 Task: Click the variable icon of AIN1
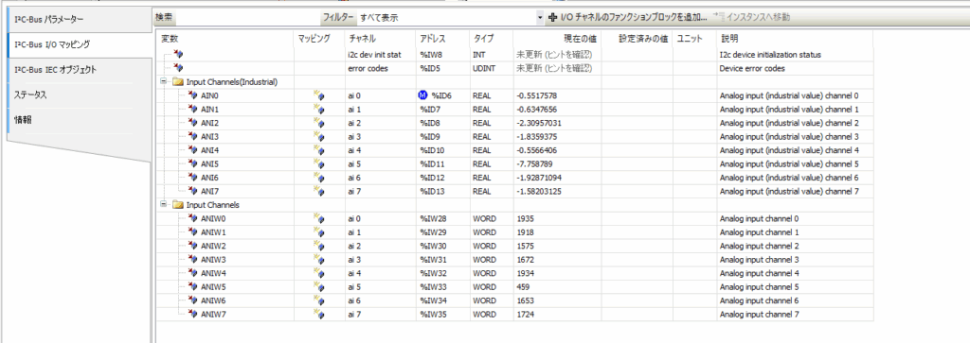pos(192,110)
